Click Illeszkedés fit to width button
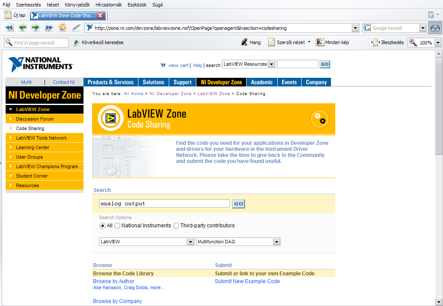This screenshot has height=306, width=443. [x=388, y=42]
